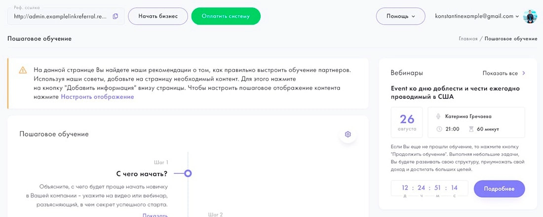The image size is (543, 217).
Task: Copy the referral link with the copy icon
Action: 116,16
